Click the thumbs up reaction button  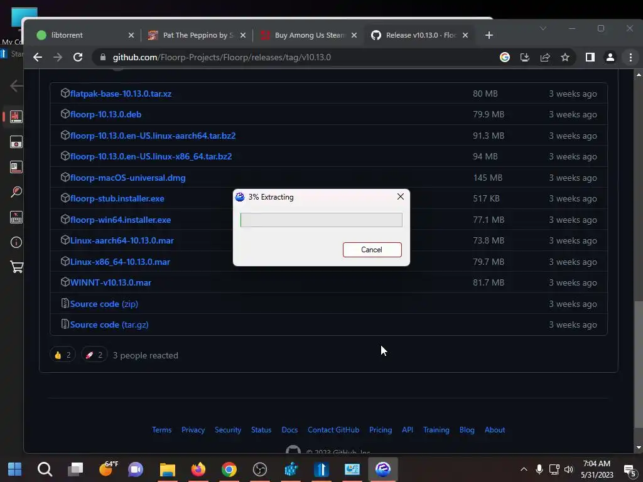coord(63,355)
